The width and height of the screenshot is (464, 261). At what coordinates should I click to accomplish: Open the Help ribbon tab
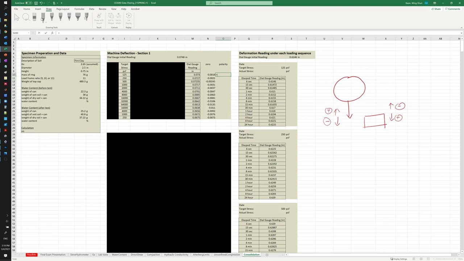click(124, 9)
